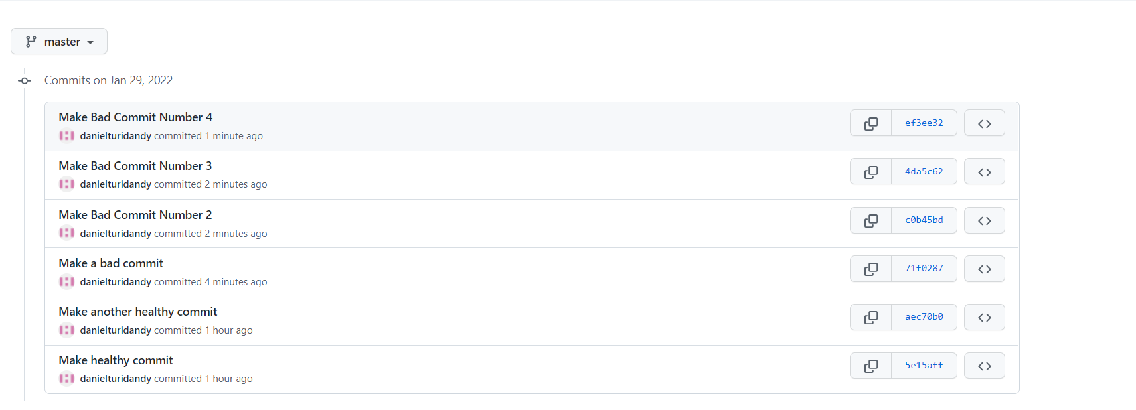Open danielturidandy avatar on the top commit
Image resolution: width=1136 pixels, height=410 pixels.
click(x=66, y=136)
